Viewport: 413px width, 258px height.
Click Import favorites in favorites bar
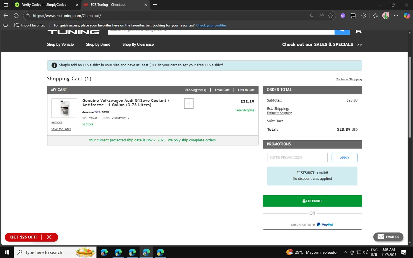30,25
